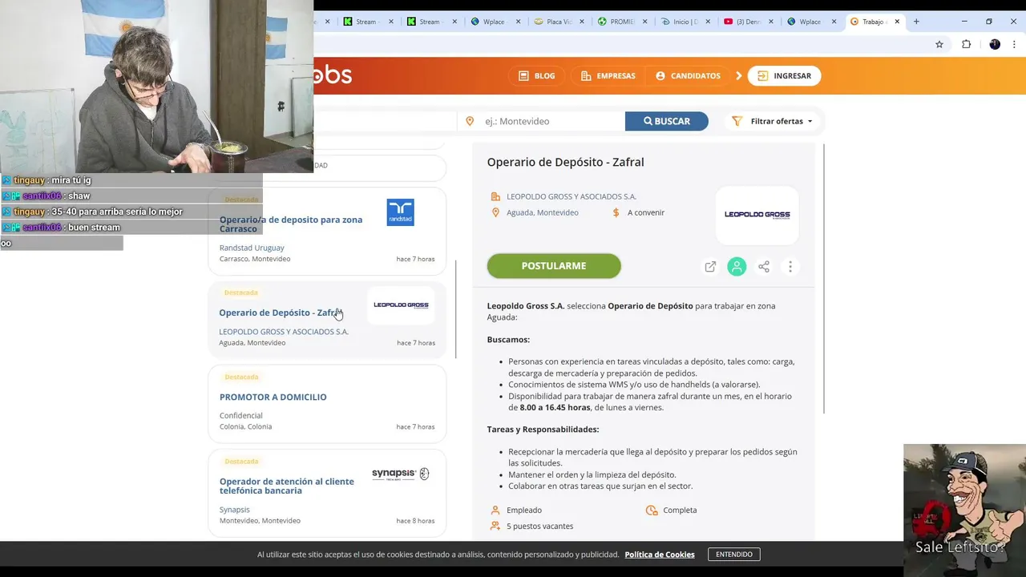Click the job detail panel scrollbar
Image resolution: width=1026 pixels, height=577 pixels.
point(823,278)
